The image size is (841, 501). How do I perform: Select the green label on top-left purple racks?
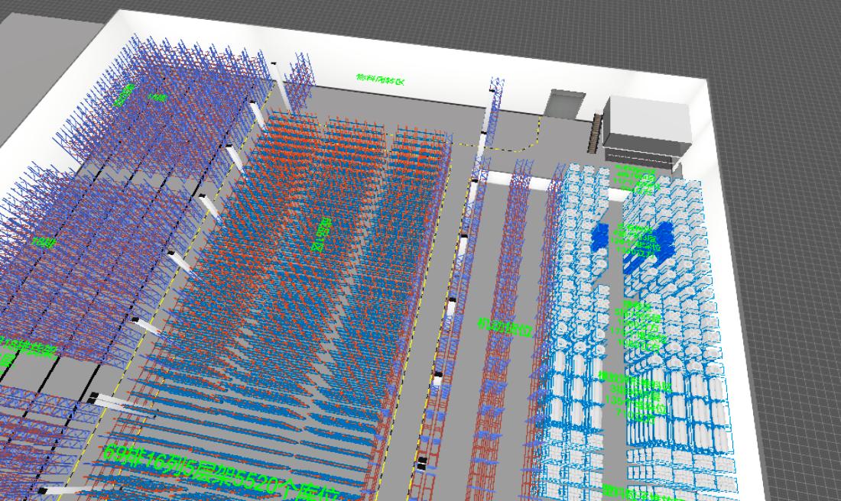(x=123, y=94)
